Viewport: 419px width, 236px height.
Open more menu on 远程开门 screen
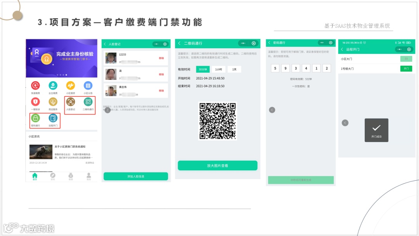(x=400, y=49)
